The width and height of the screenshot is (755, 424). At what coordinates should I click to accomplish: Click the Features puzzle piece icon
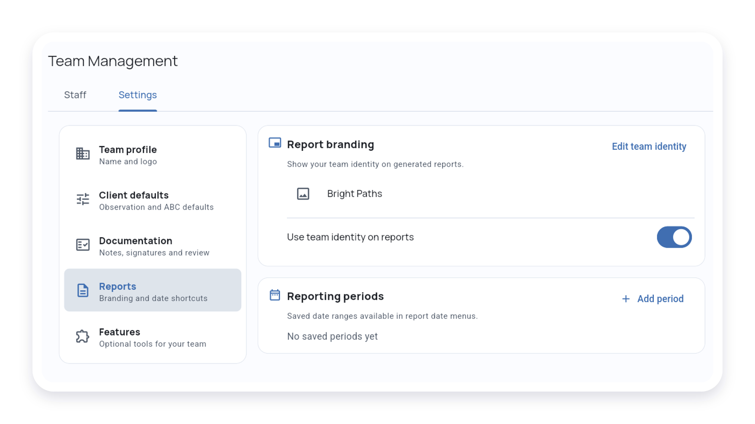83,336
